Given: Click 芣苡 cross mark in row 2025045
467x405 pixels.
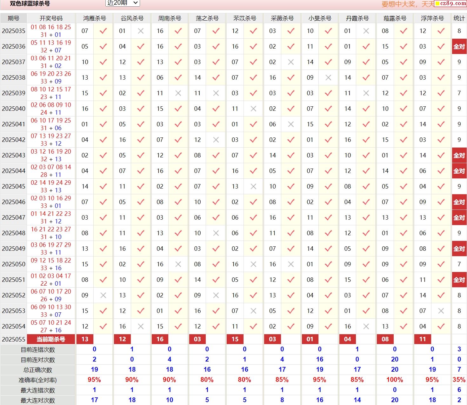Looking at the screenshot, I should (x=253, y=187).
